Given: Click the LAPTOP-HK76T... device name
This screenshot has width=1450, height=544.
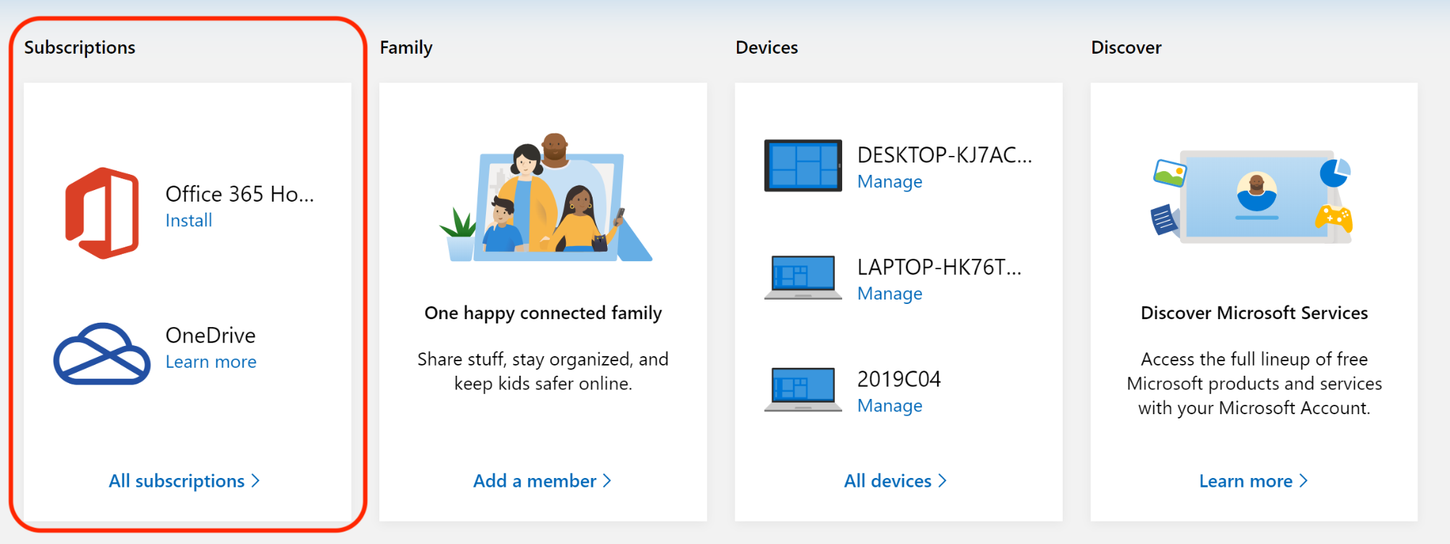Looking at the screenshot, I should [x=939, y=267].
